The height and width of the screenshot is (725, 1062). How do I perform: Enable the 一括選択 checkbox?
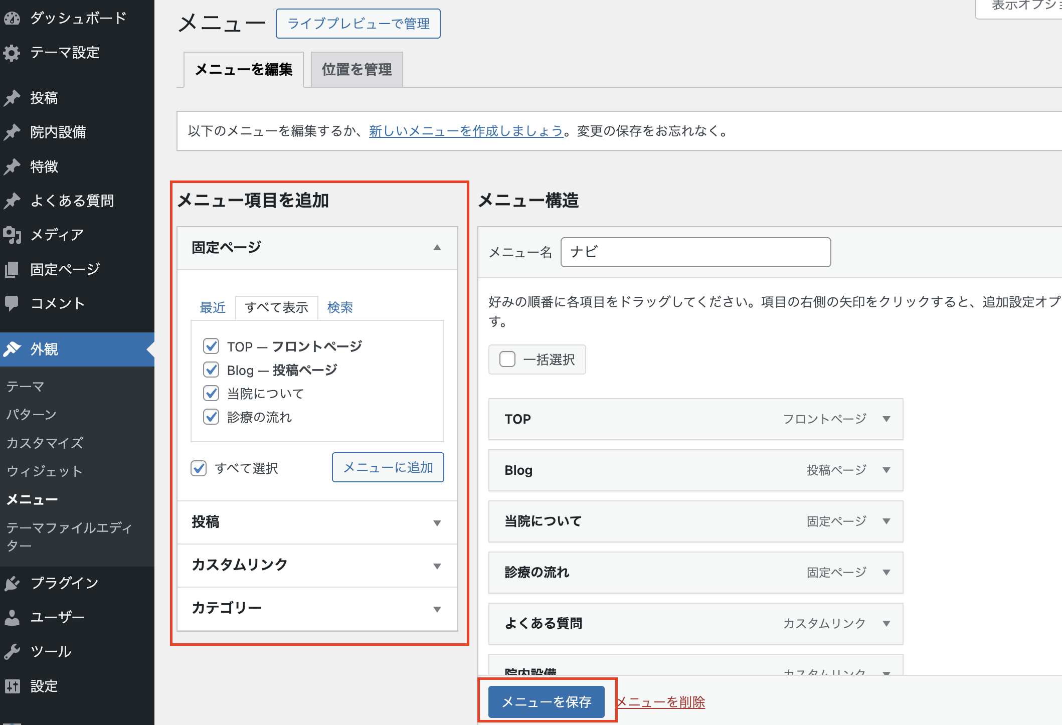point(507,359)
